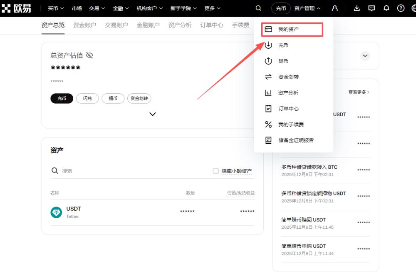Image resolution: width=416 pixels, height=272 pixels.
Task: Click the OKX 欧易 logo
Action: click(17, 8)
